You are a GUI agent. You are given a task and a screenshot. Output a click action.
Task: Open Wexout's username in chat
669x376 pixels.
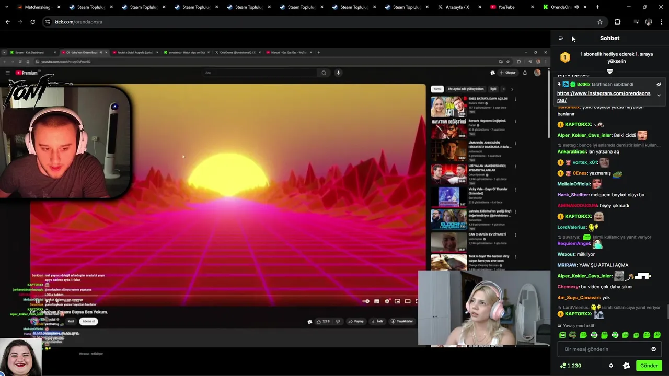(566, 254)
